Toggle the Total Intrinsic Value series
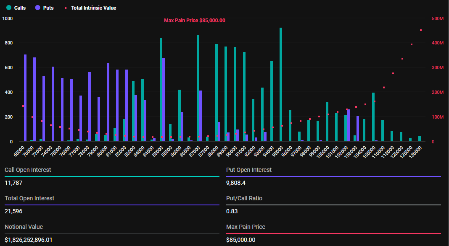This screenshot has height=246, width=449. point(90,8)
